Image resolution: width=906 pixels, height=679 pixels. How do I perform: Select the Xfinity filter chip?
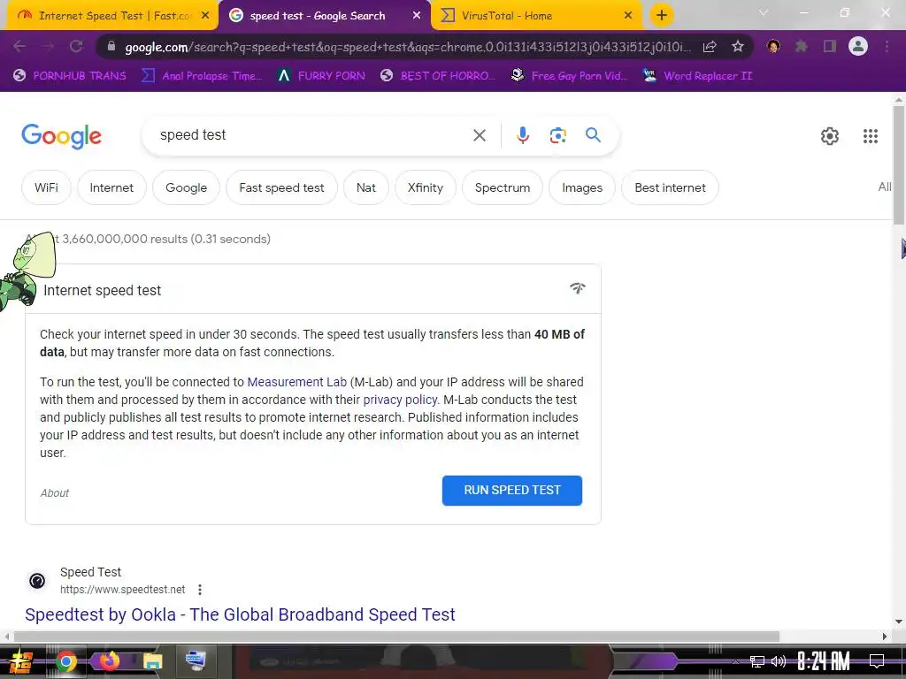click(426, 187)
